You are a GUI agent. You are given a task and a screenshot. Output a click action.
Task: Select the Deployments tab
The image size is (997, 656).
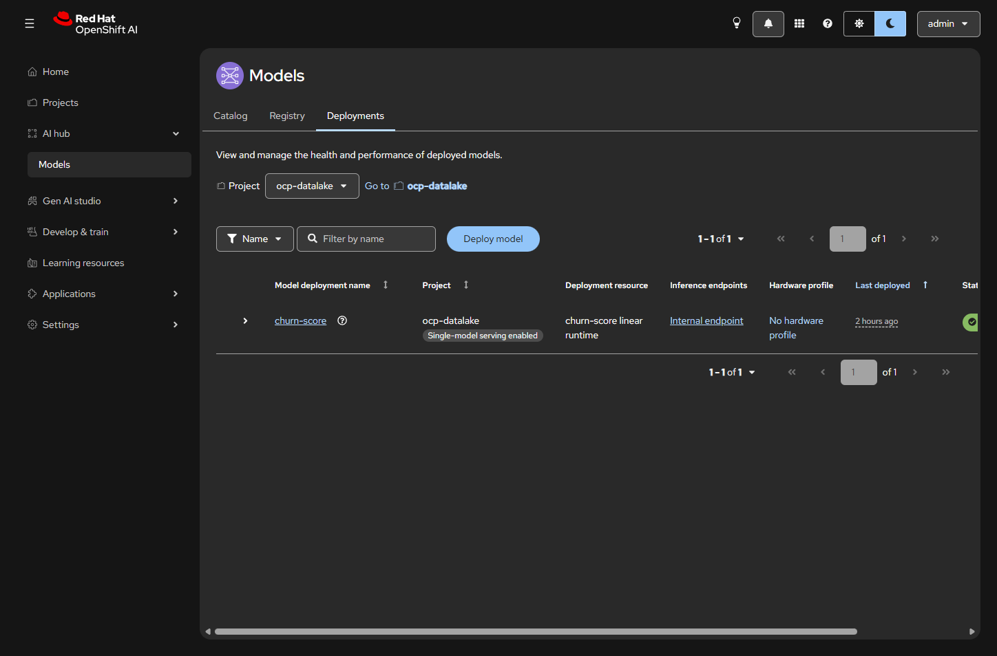pos(355,116)
